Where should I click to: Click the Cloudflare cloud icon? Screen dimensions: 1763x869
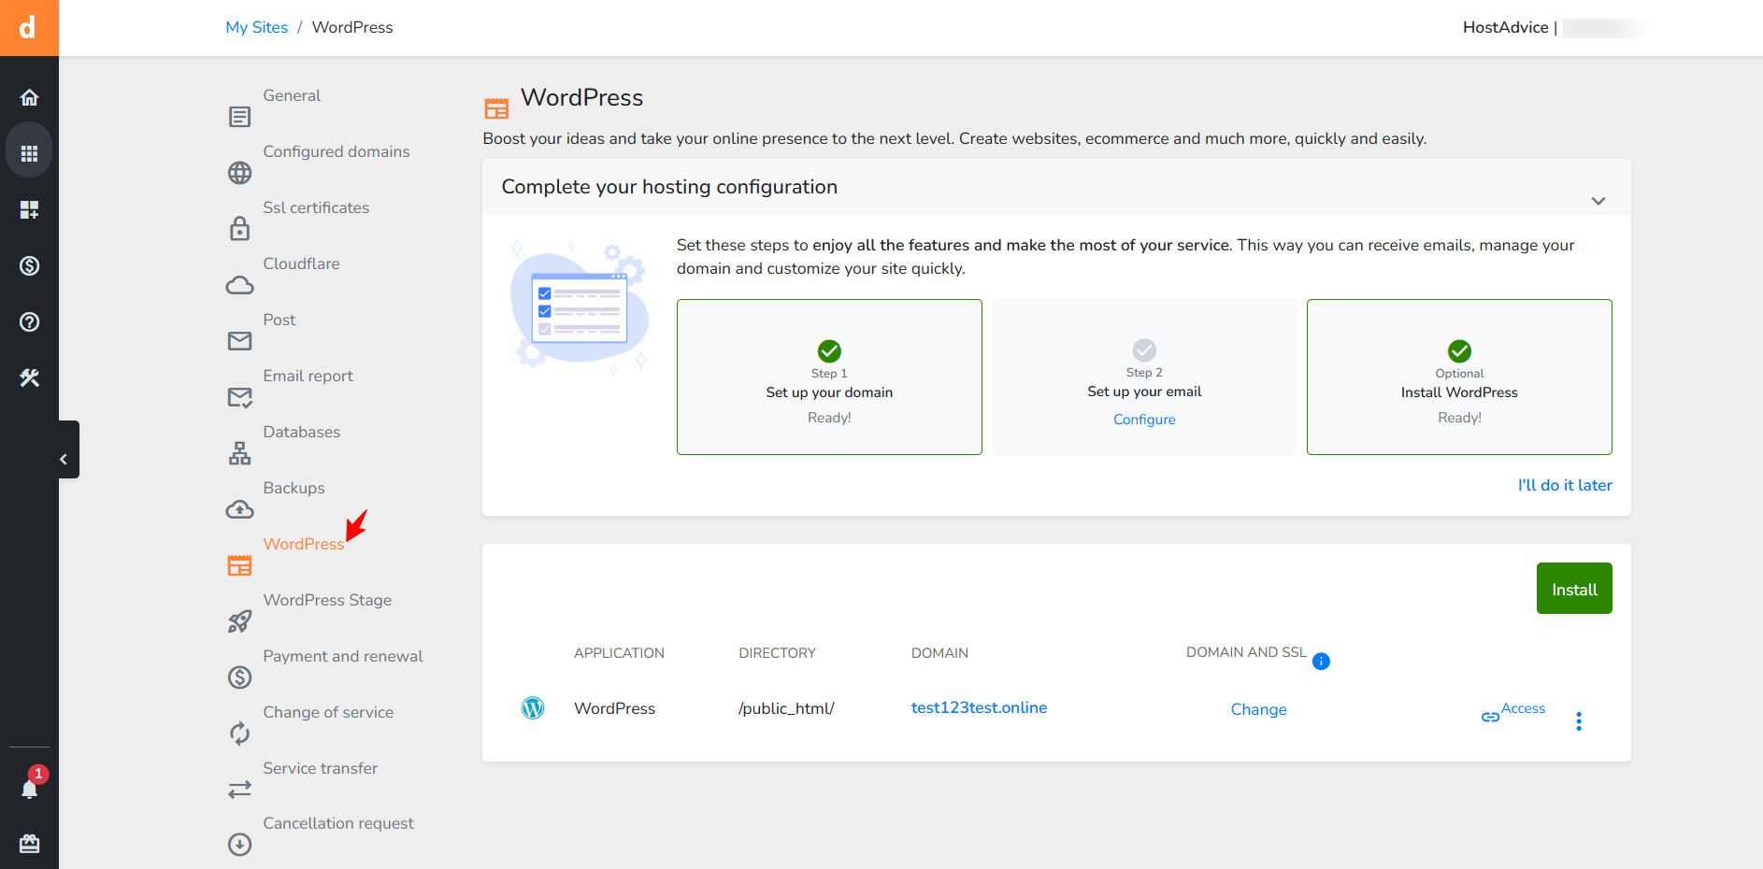pos(239,285)
